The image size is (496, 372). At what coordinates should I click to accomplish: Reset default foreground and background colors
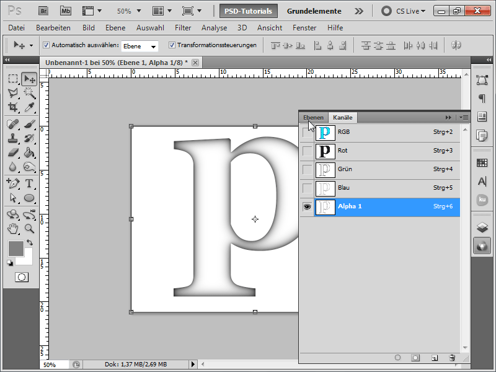[x=10, y=263]
